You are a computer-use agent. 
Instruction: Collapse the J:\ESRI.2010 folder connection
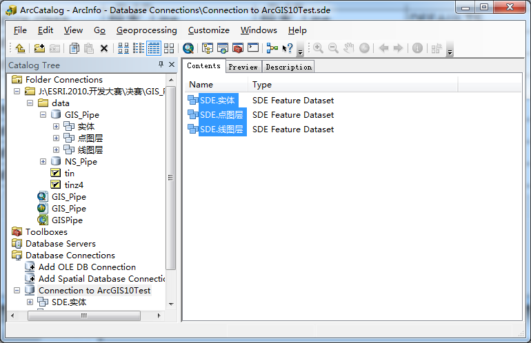point(17,92)
